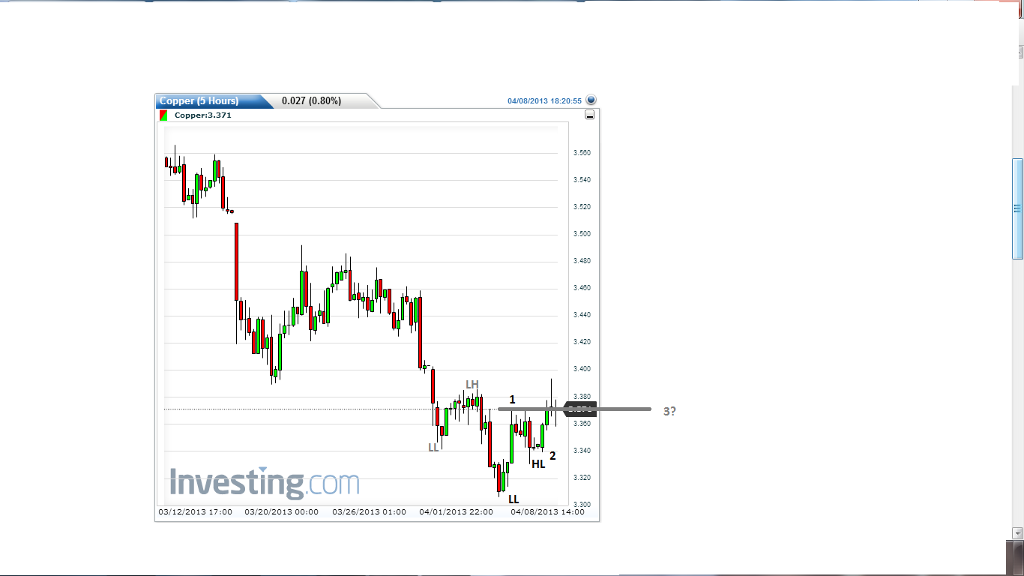Click the page scrollbar's up arrow
The height and width of the screenshot is (576, 1024).
(1017, 51)
